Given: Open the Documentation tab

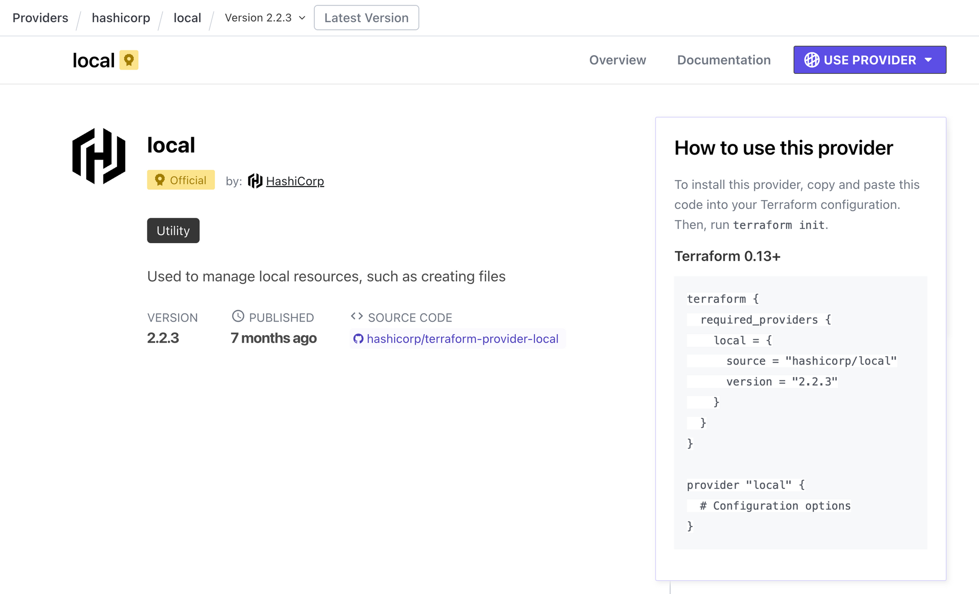Looking at the screenshot, I should [x=723, y=60].
